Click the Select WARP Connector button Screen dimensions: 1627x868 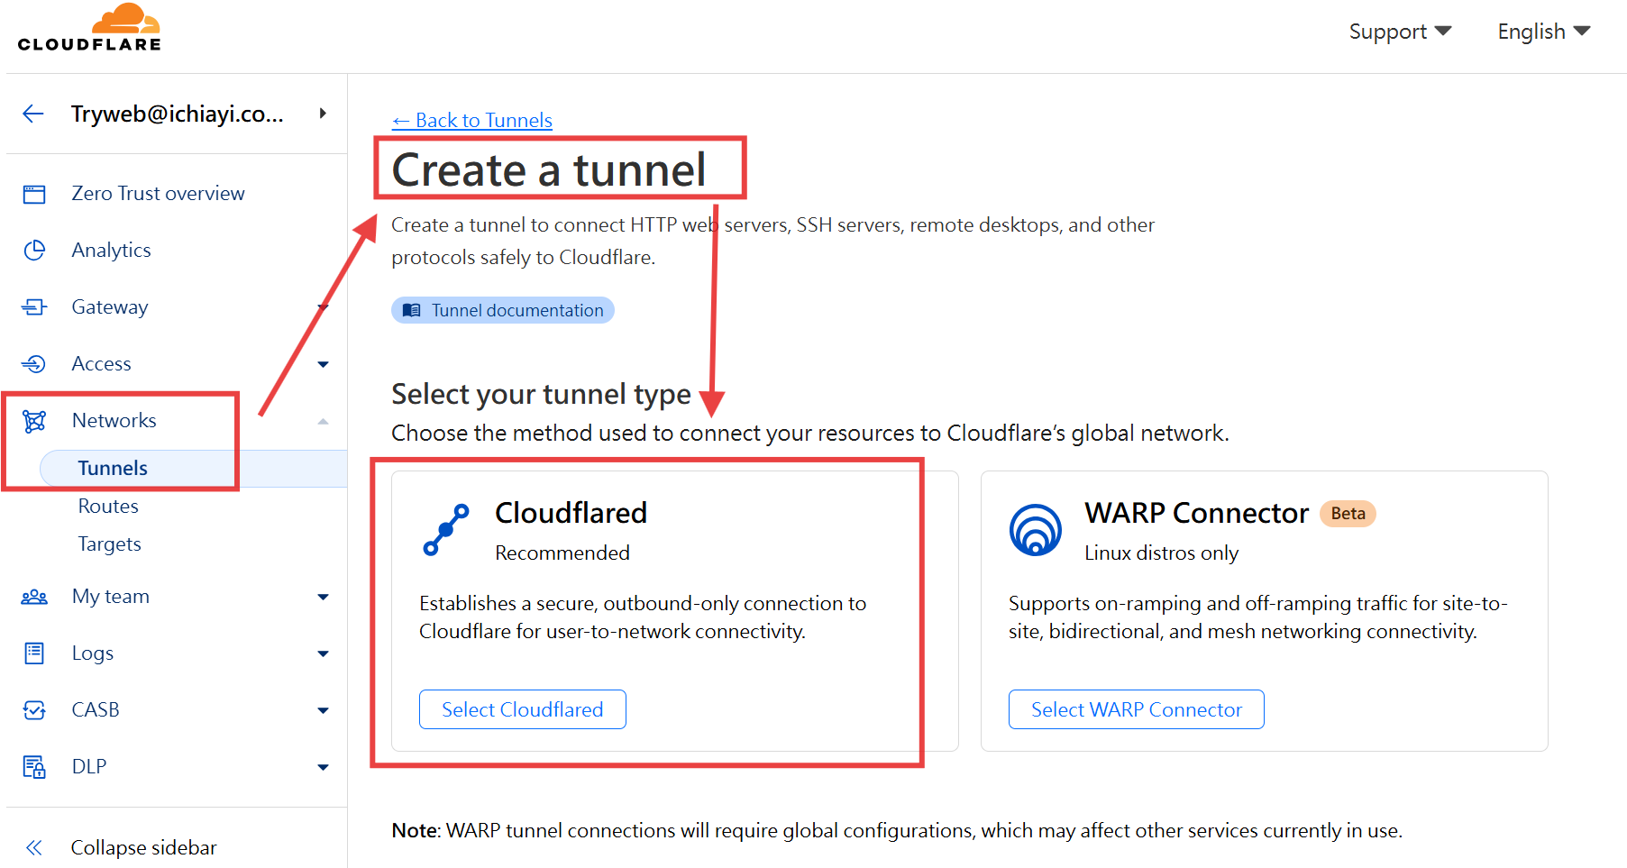pos(1137,709)
